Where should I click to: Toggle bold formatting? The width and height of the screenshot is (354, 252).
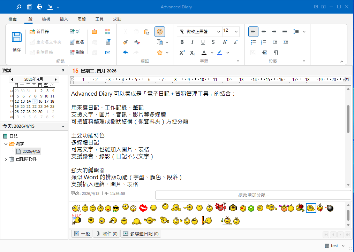click(x=182, y=42)
